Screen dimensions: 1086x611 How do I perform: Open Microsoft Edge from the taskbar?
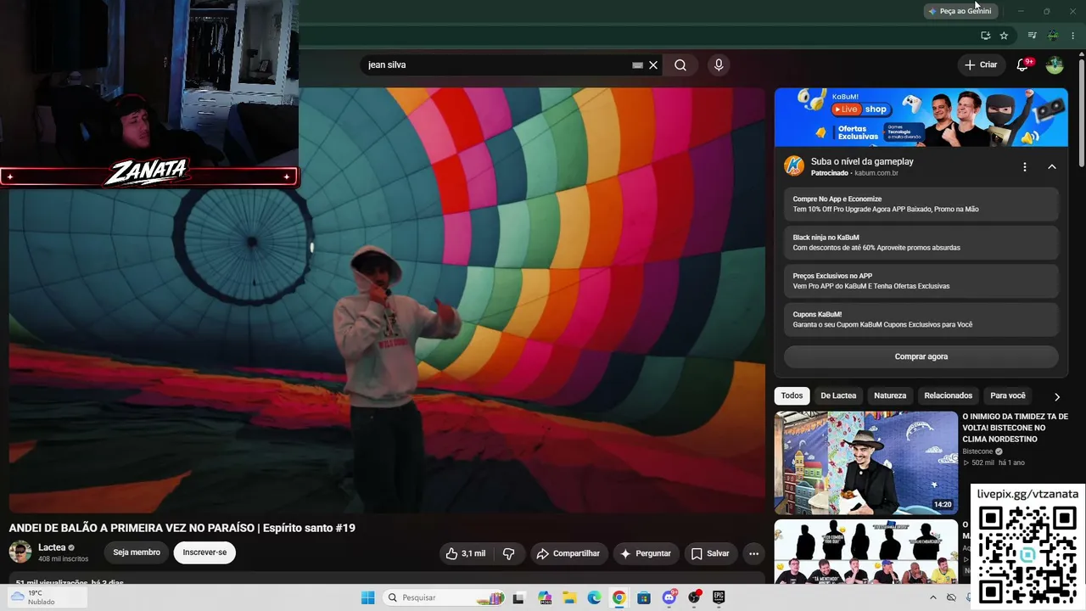[x=594, y=597]
